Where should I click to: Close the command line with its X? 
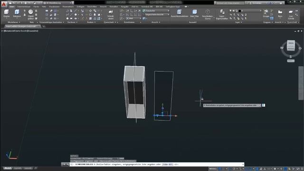click(64, 164)
